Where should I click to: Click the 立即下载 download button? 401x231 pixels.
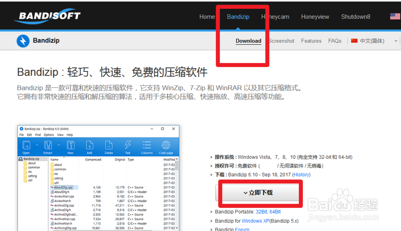coord(258,192)
